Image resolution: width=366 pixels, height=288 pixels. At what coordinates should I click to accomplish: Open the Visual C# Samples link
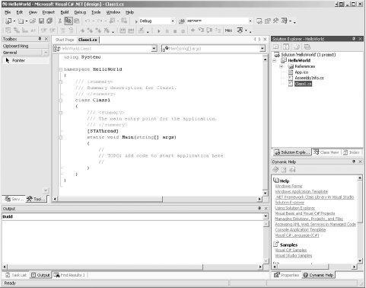[291, 250]
